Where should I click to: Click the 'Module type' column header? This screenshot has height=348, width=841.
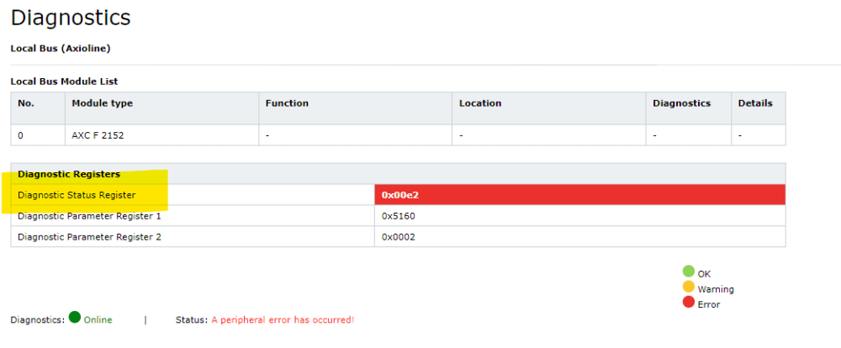click(x=102, y=103)
